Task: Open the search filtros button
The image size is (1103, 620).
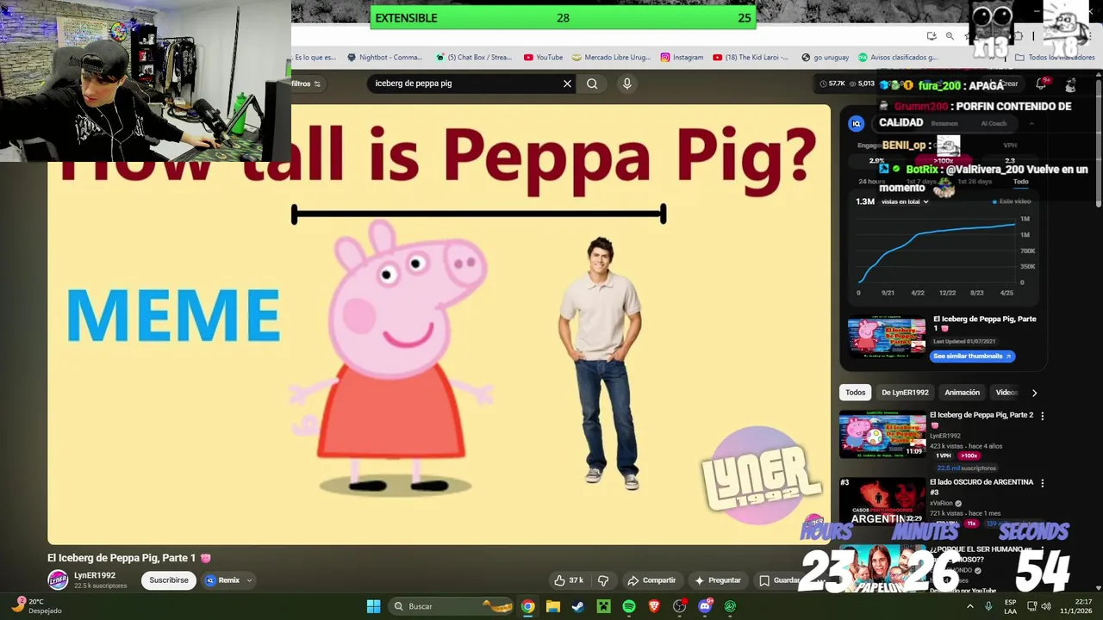Action: (x=307, y=84)
